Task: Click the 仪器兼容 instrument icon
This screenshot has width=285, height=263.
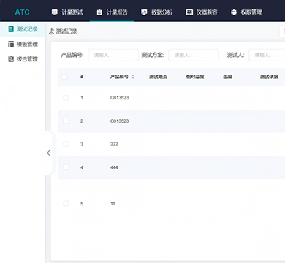Action: pyautogui.click(x=189, y=12)
